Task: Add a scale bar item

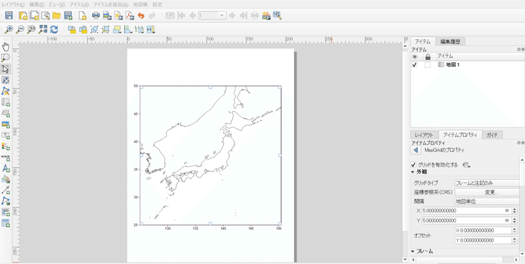Action: point(6,157)
